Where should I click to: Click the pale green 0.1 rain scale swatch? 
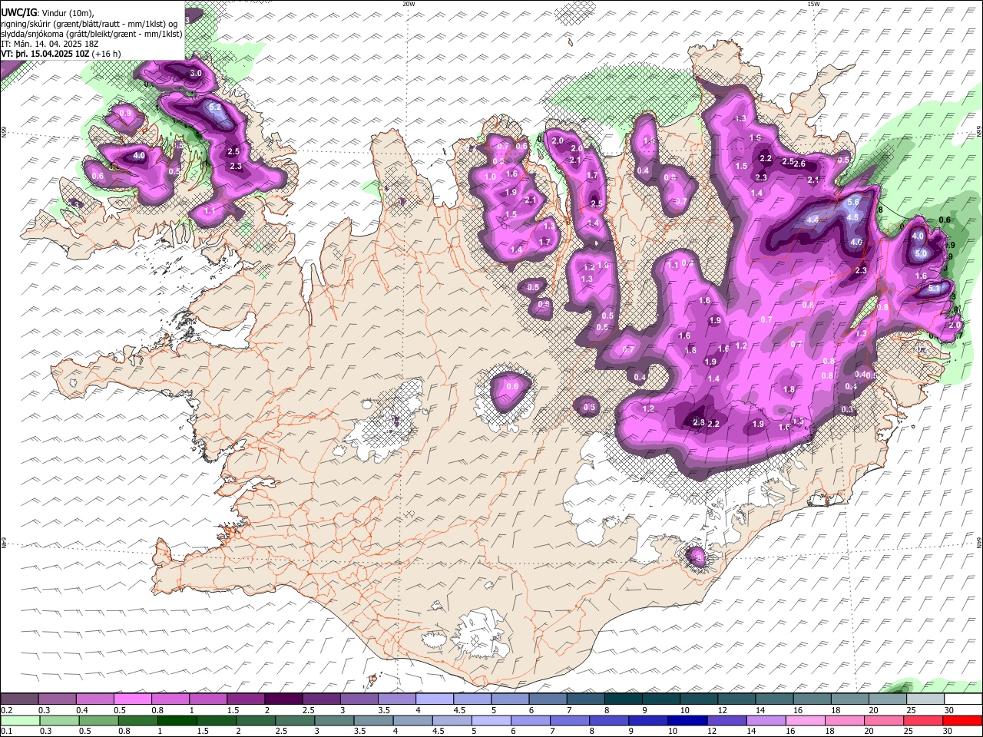click(20, 721)
